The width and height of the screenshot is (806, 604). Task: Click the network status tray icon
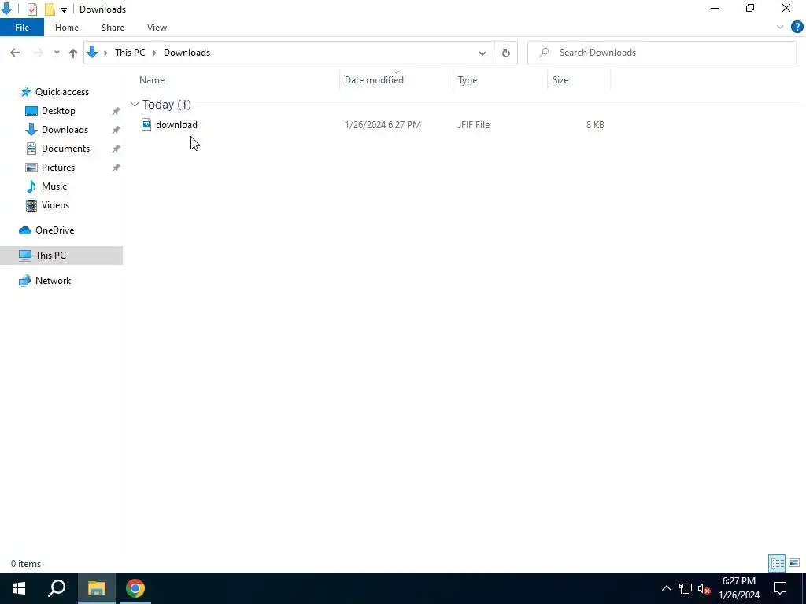pyautogui.click(x=686, y=588)
